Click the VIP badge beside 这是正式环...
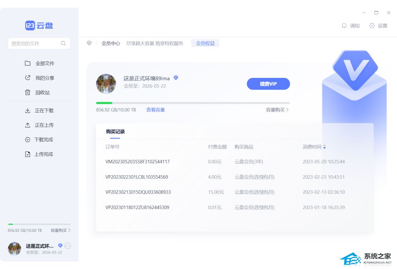397x269 pixels. pos(60,246)
